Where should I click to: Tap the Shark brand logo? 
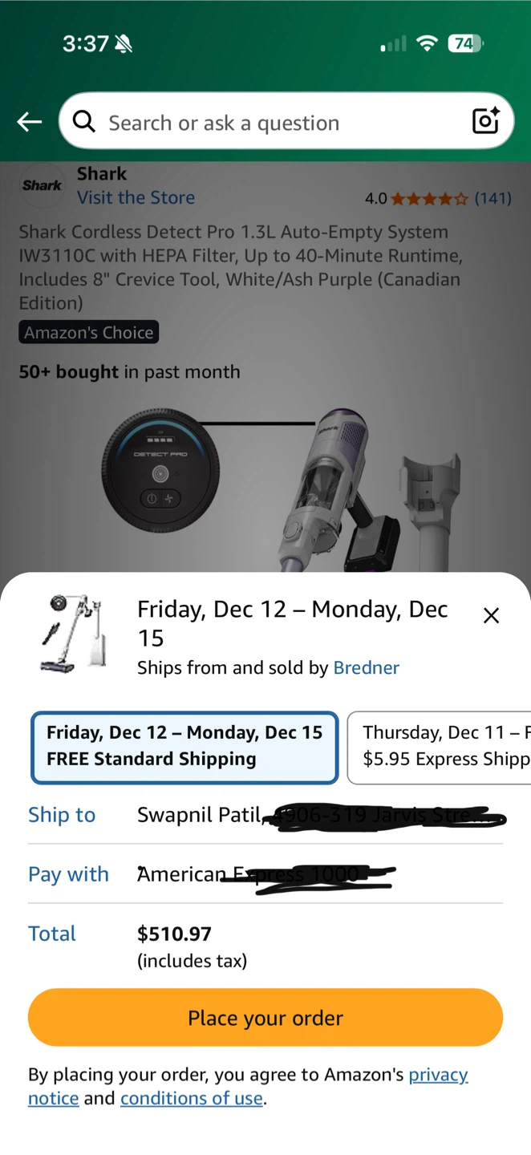pyautogui.click(x=42, y=185)
